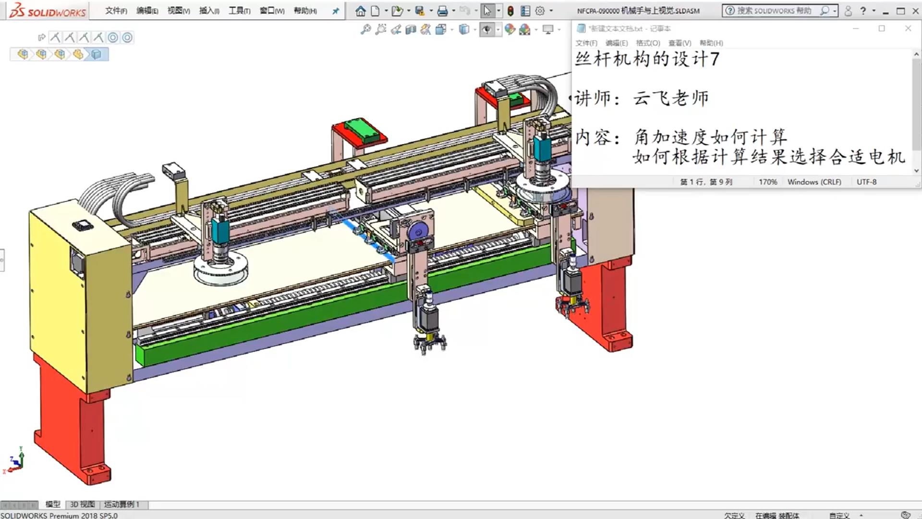Click the View Orientation cube icon
Image resolution: width=922 pixels, height=519 pixels.
point(440,29)
